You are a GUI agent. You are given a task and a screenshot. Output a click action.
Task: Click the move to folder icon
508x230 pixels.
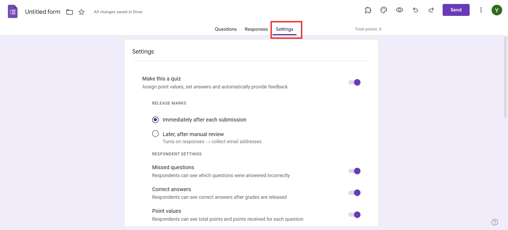click(70, 12)
